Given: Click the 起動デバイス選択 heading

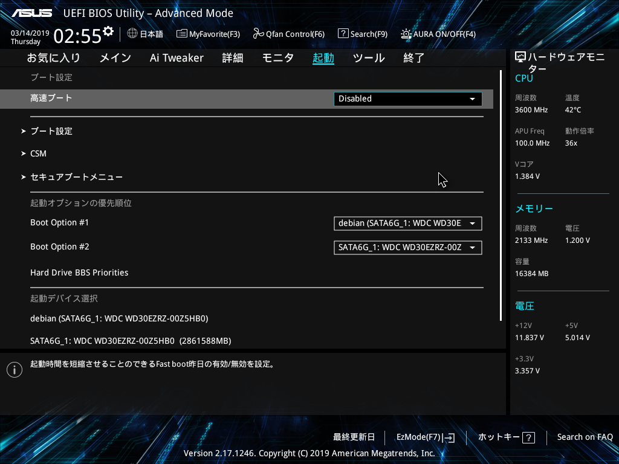Looking at the screenshot, I should tap(64, 298).
